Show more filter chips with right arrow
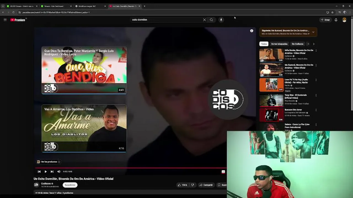353x198 pixels. [x=314, y=44]
